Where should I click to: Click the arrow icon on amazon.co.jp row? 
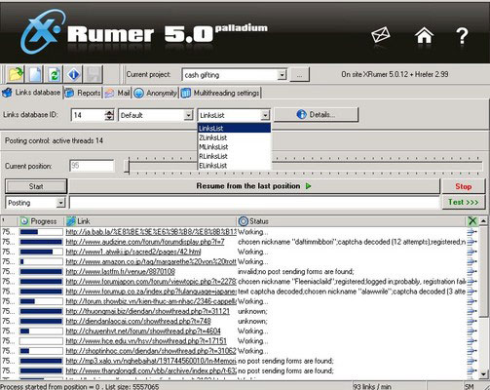[x=471, y=261]
